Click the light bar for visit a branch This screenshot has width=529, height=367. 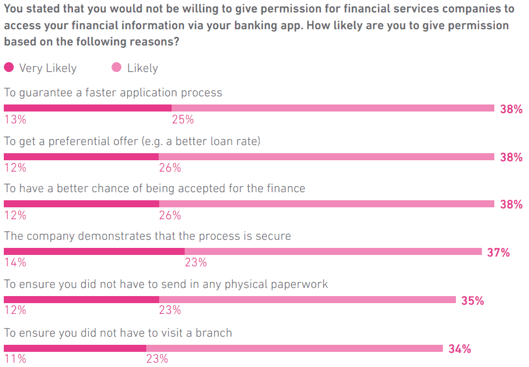click(x=295, y=349)
